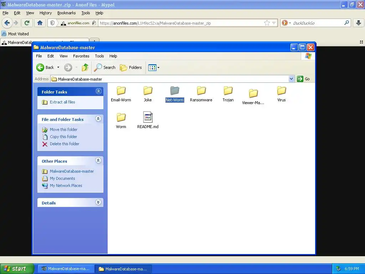Open the URL bar history dropdown
365x274 pixels.
pos(274,23)
